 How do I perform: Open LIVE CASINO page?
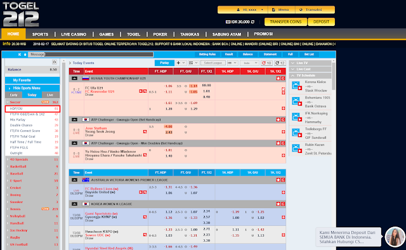pyautogui.click(x=74, y=34)
